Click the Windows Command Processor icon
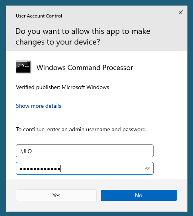193x216 pixels. [x=23, y=67]
